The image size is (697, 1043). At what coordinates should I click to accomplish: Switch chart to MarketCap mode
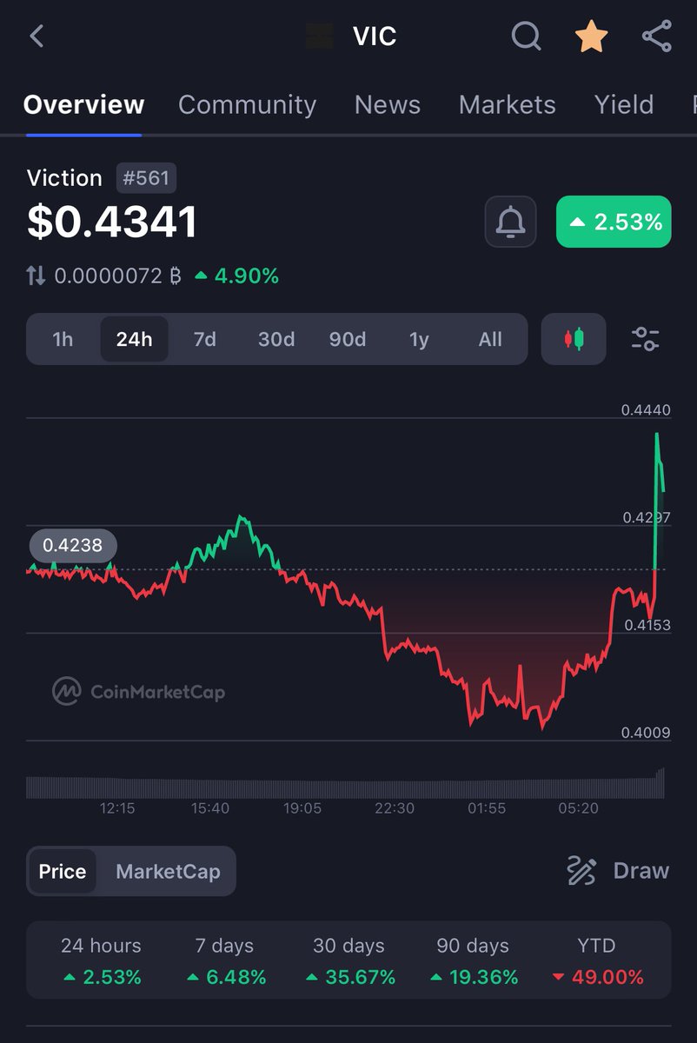168,871
